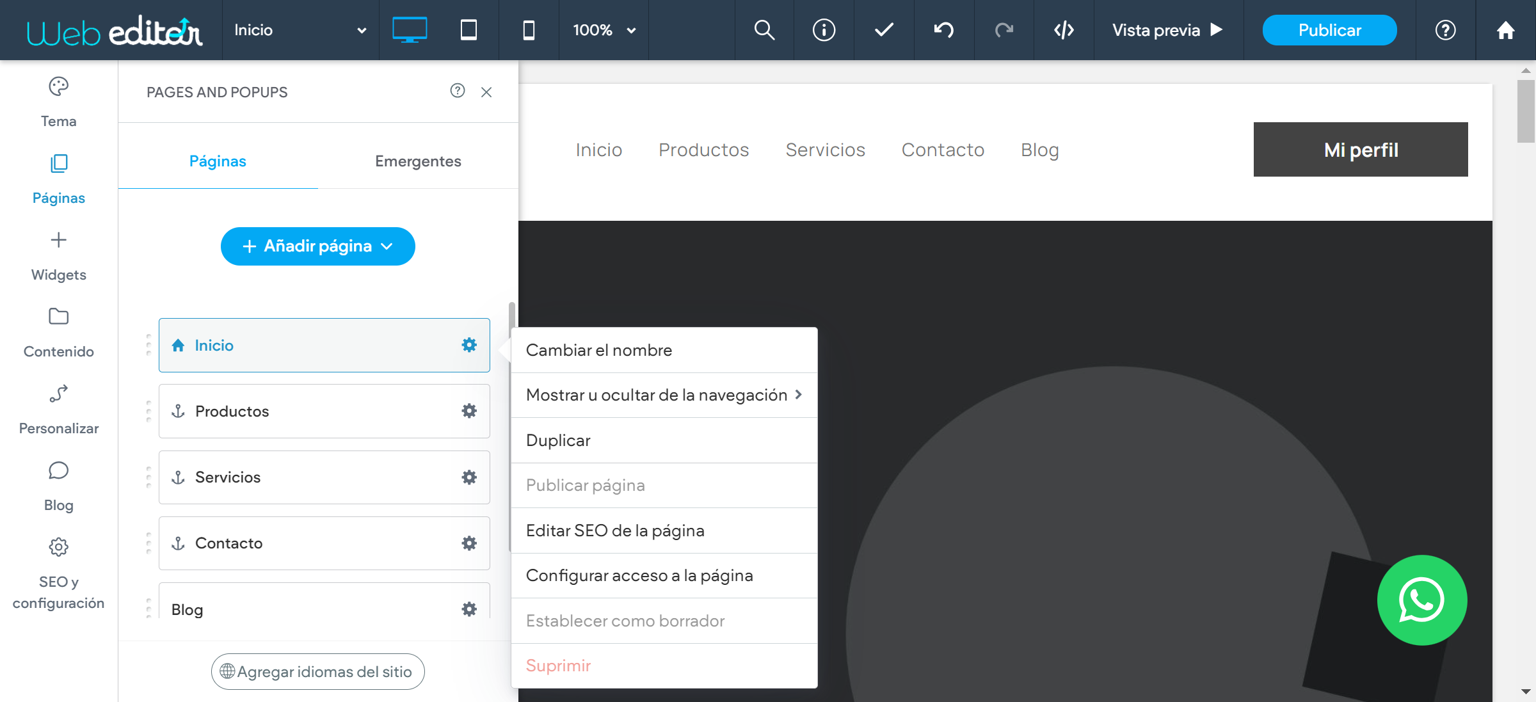Switch to tablet view icon
Image resolution: width=1536 pixels, height=702 pixels.
point(468,30)
